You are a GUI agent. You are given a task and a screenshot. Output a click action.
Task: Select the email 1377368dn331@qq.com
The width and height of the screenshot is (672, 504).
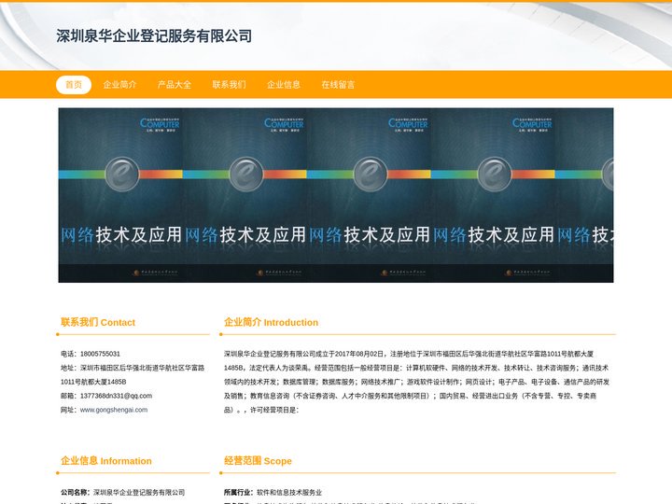click(x=116, y=396)
